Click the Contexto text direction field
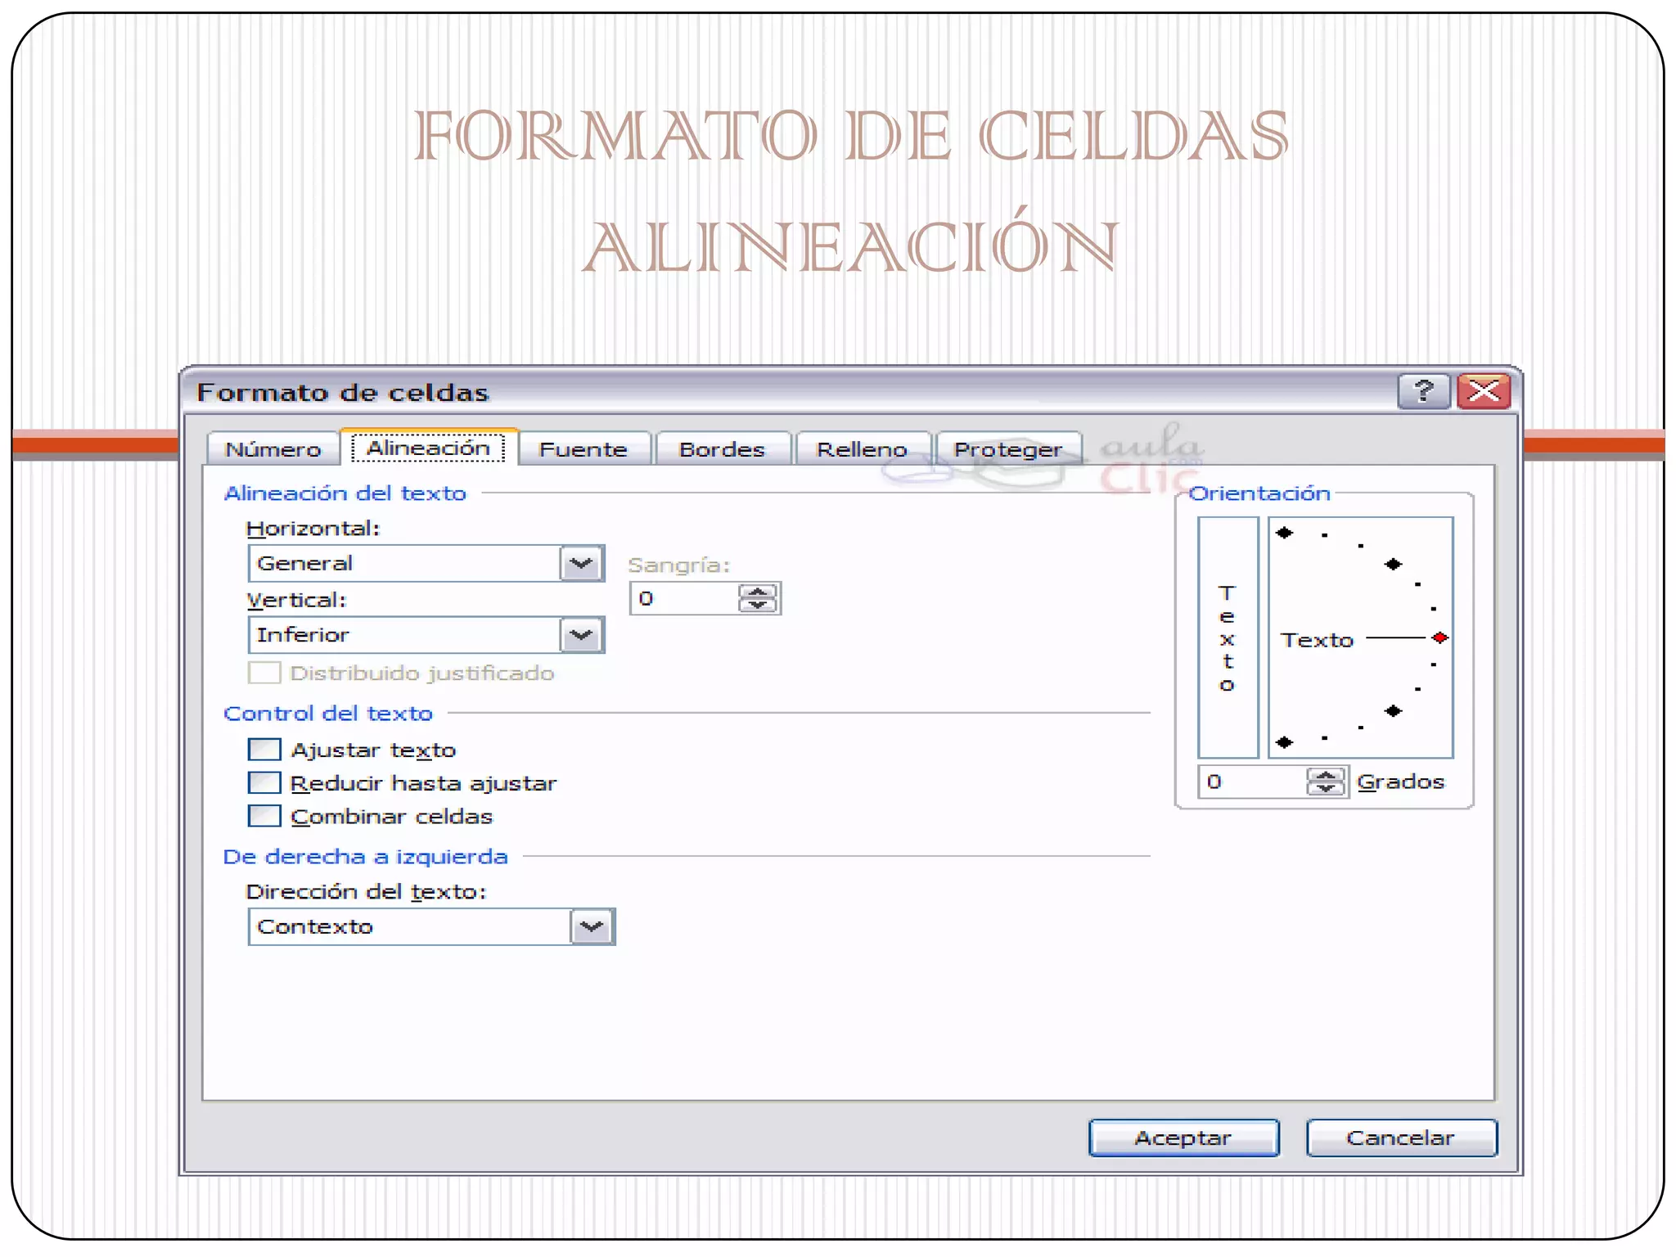1676x1257 pixels. (431, 927)
